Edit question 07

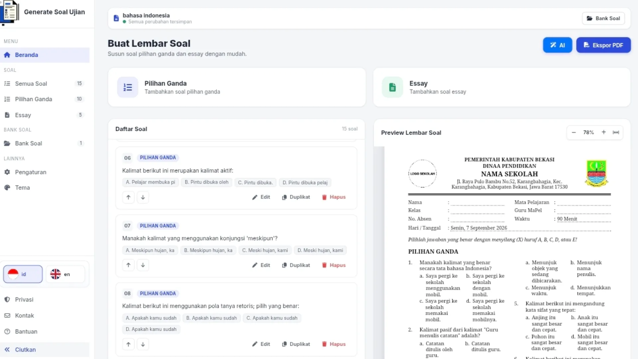(x=261, y=265)
